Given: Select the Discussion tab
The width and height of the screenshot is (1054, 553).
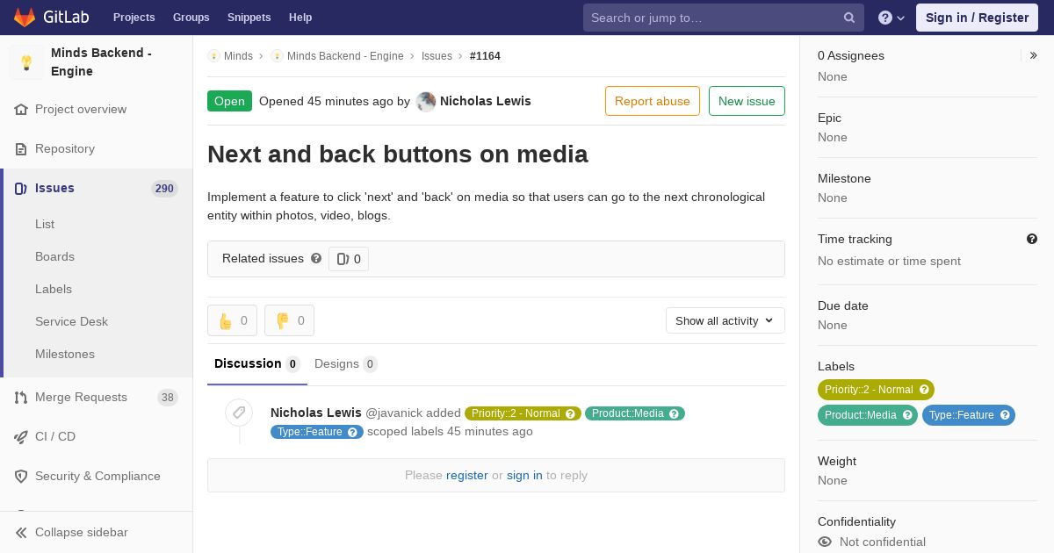Looking at the screenshot, I should 257,363.
